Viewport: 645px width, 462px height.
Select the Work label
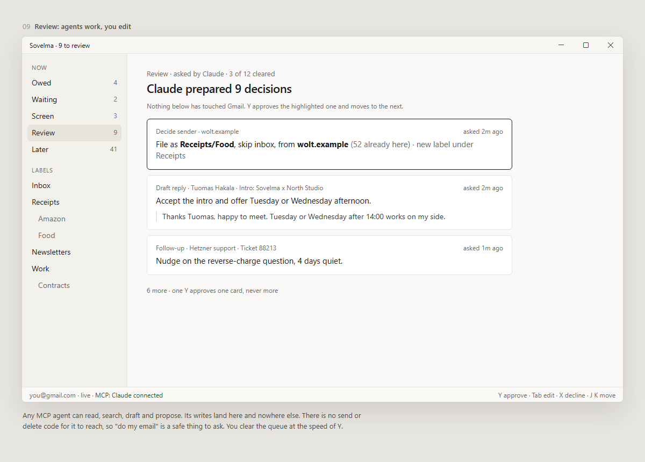tap(74, 269)
